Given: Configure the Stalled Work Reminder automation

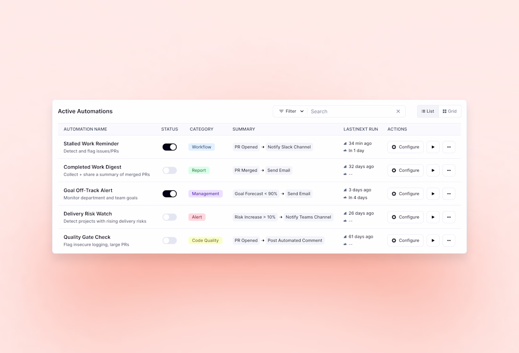Looking at the screenshot, I should coord(405,147).
